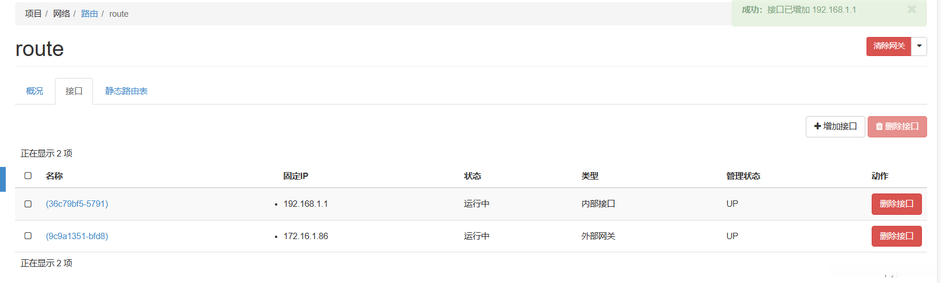This screenshot has width=941, height=283.
Task: Open the 静态路由表 tab
Action: click(126, 91)
